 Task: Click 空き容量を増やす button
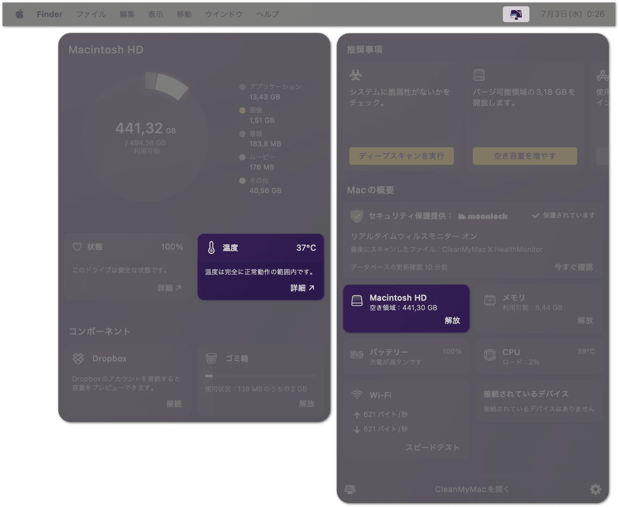tap(525, 156)
